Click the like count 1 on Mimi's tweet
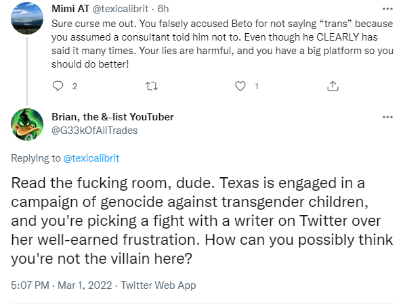 (x=257, y=86)
